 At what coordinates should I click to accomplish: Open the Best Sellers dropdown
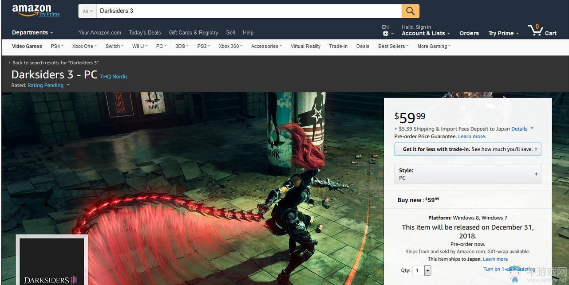click(x=393, y=46)
